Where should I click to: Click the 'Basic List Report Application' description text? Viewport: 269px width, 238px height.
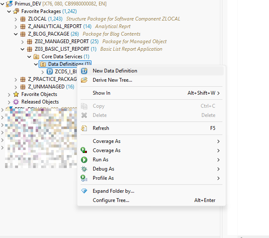pos(131,49)
